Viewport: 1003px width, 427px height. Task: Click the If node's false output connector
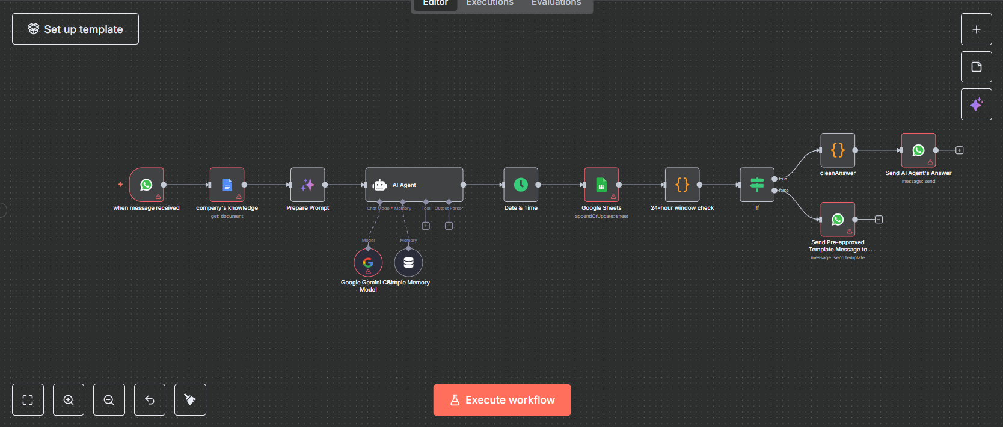point(774,191)
